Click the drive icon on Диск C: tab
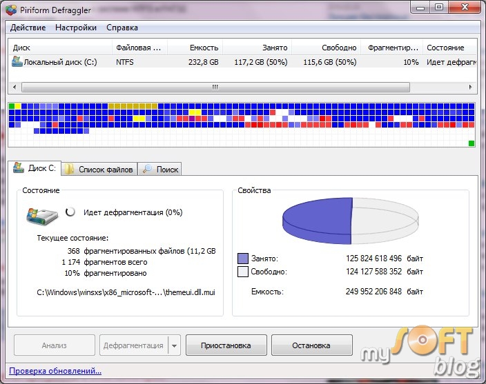The image size is (486, 384). [19, 168]
